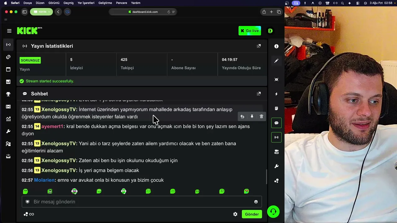
Task: Click the dashboard.kick.com address bar
Action: click(x=143, y=12)
